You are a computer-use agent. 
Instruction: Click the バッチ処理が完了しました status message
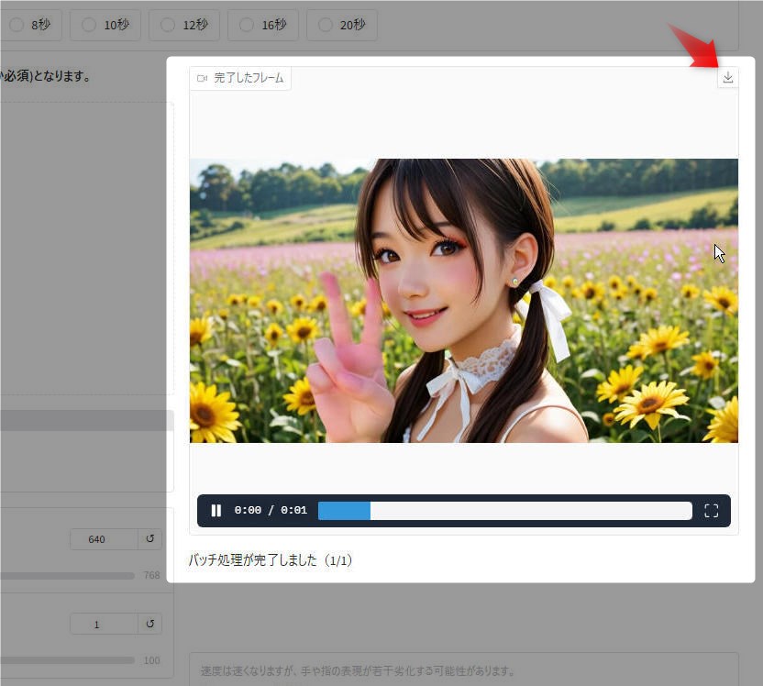pos(271,559)
